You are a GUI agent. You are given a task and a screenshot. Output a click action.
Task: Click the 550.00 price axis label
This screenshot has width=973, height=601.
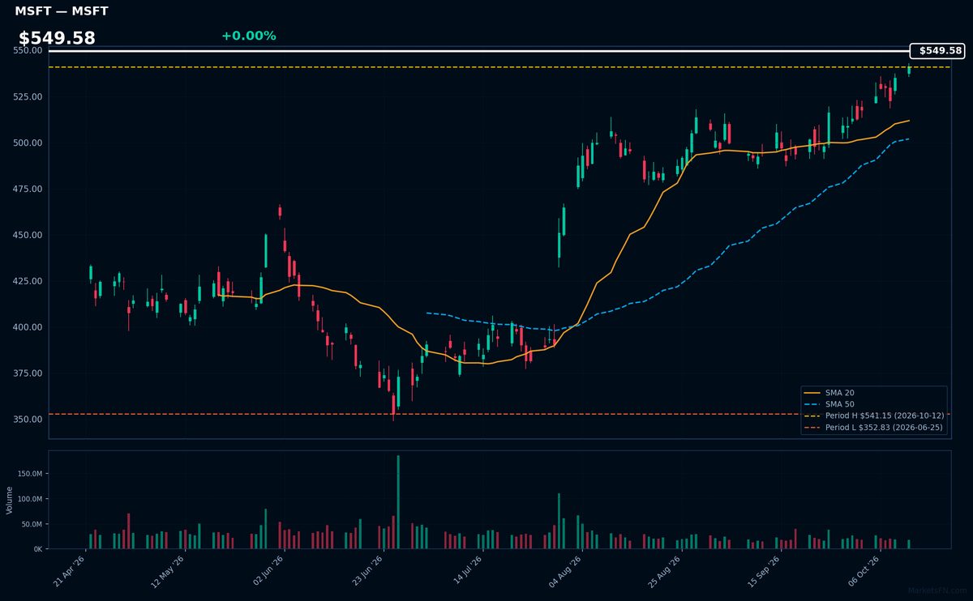pyautogui.click(x=28, y=50)
